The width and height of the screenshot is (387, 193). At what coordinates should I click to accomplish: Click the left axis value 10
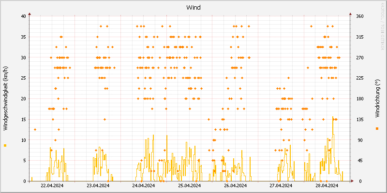click(x=23, y=140)
